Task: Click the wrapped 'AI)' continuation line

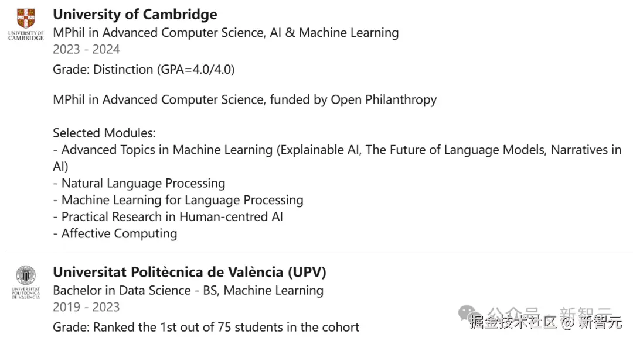Action: [60, 167]
